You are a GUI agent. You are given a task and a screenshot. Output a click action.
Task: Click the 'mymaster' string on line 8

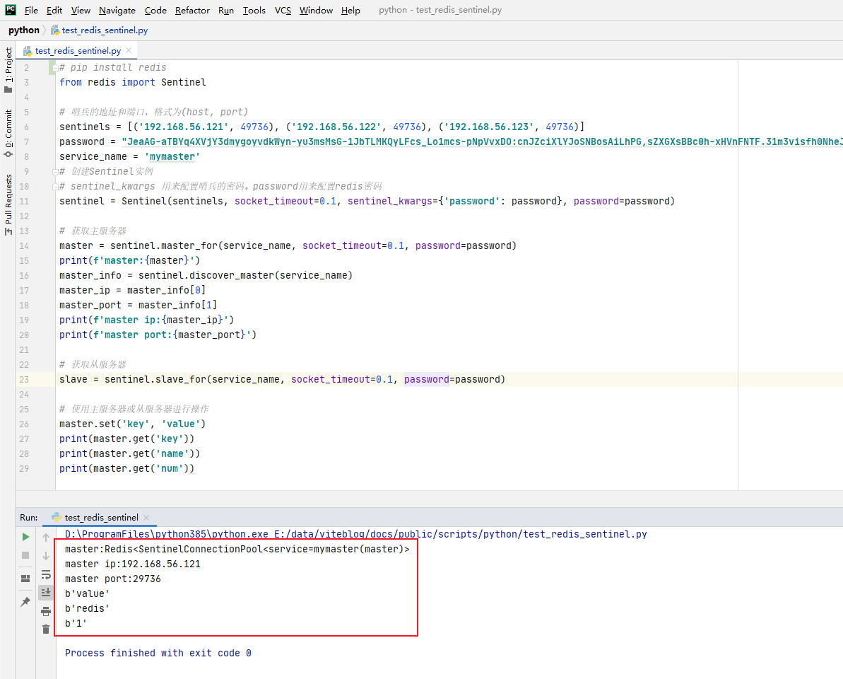point(172,156)
